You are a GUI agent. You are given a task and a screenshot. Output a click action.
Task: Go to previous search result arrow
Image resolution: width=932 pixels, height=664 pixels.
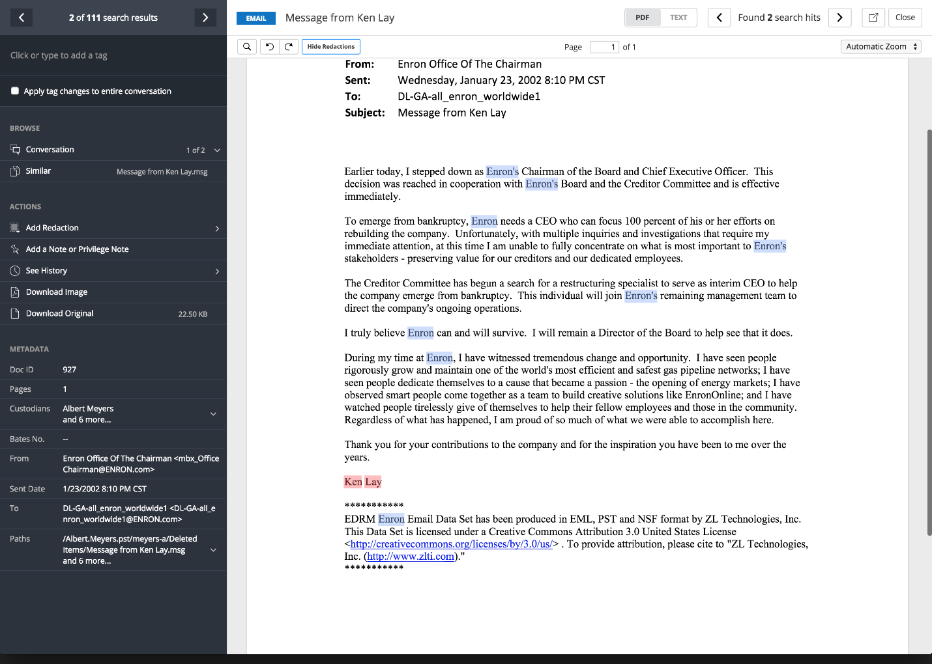coord(22,18)
